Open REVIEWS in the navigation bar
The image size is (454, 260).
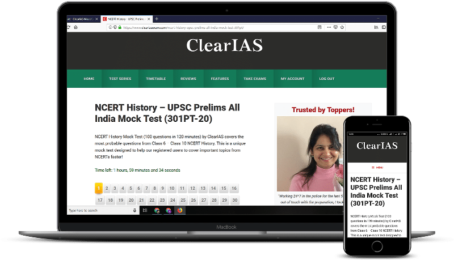pyautogui.click(x=188, y=79)
